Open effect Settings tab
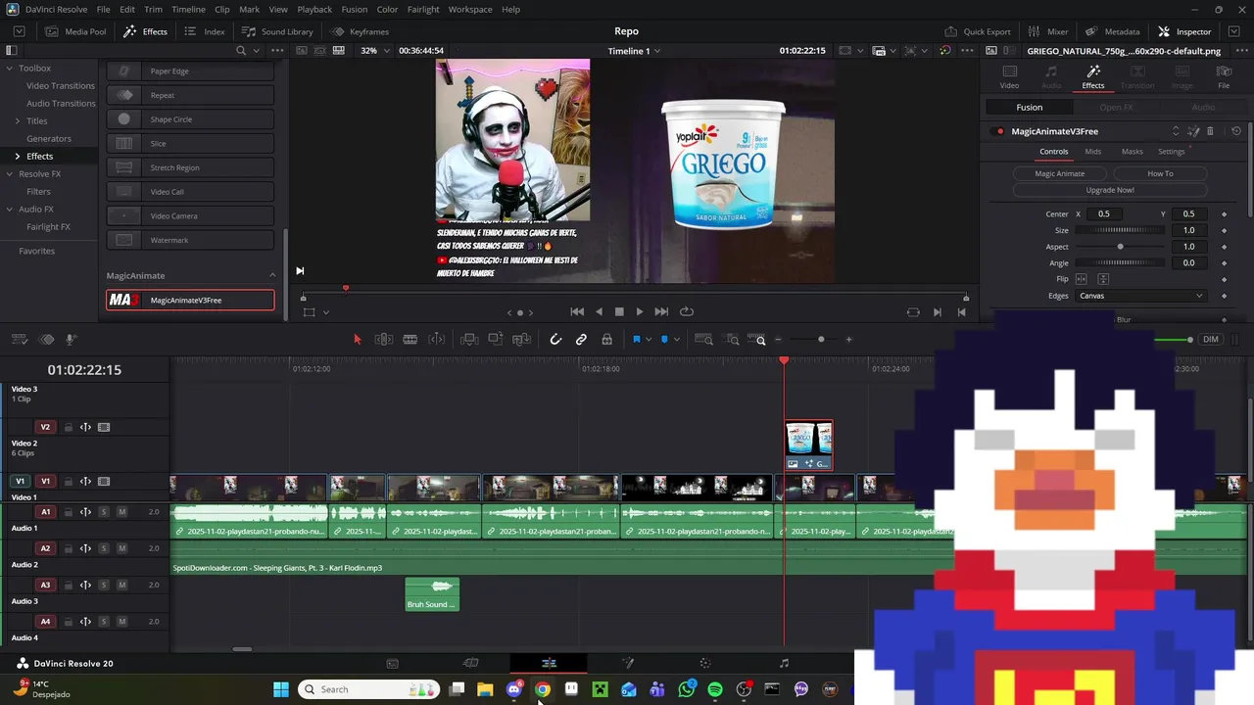Screen dimensions: 1254x705 click(1171, 152)
